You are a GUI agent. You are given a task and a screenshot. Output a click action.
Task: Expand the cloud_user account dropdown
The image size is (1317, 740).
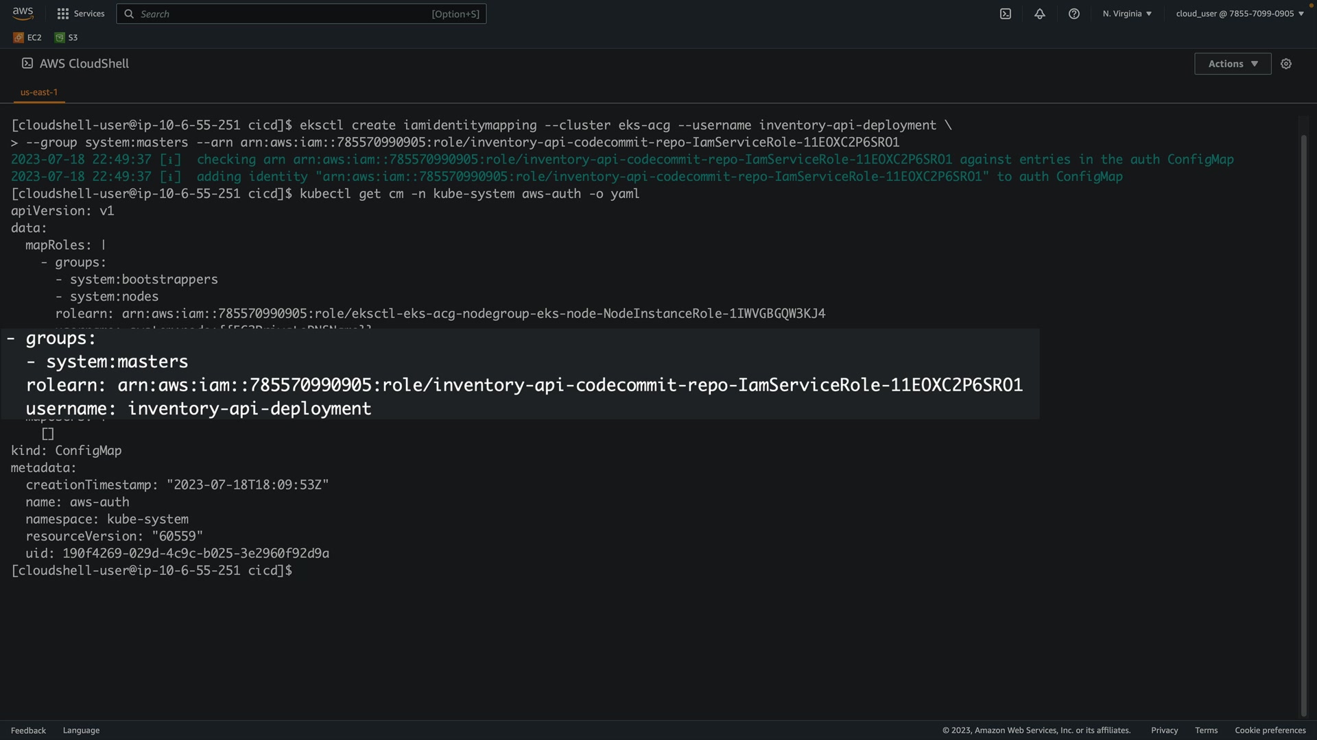pos(1239,14)
